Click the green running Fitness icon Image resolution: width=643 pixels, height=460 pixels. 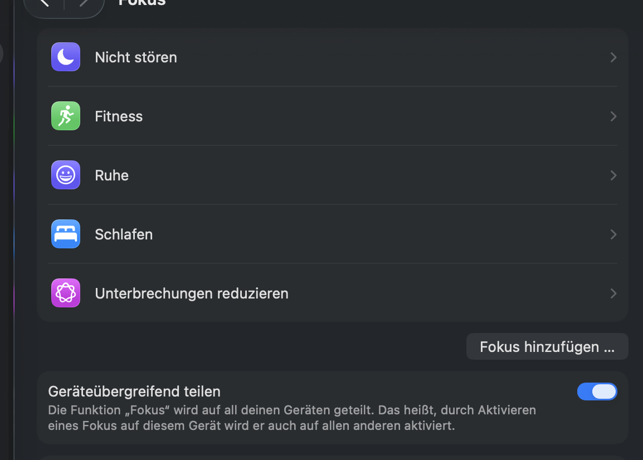66,116
